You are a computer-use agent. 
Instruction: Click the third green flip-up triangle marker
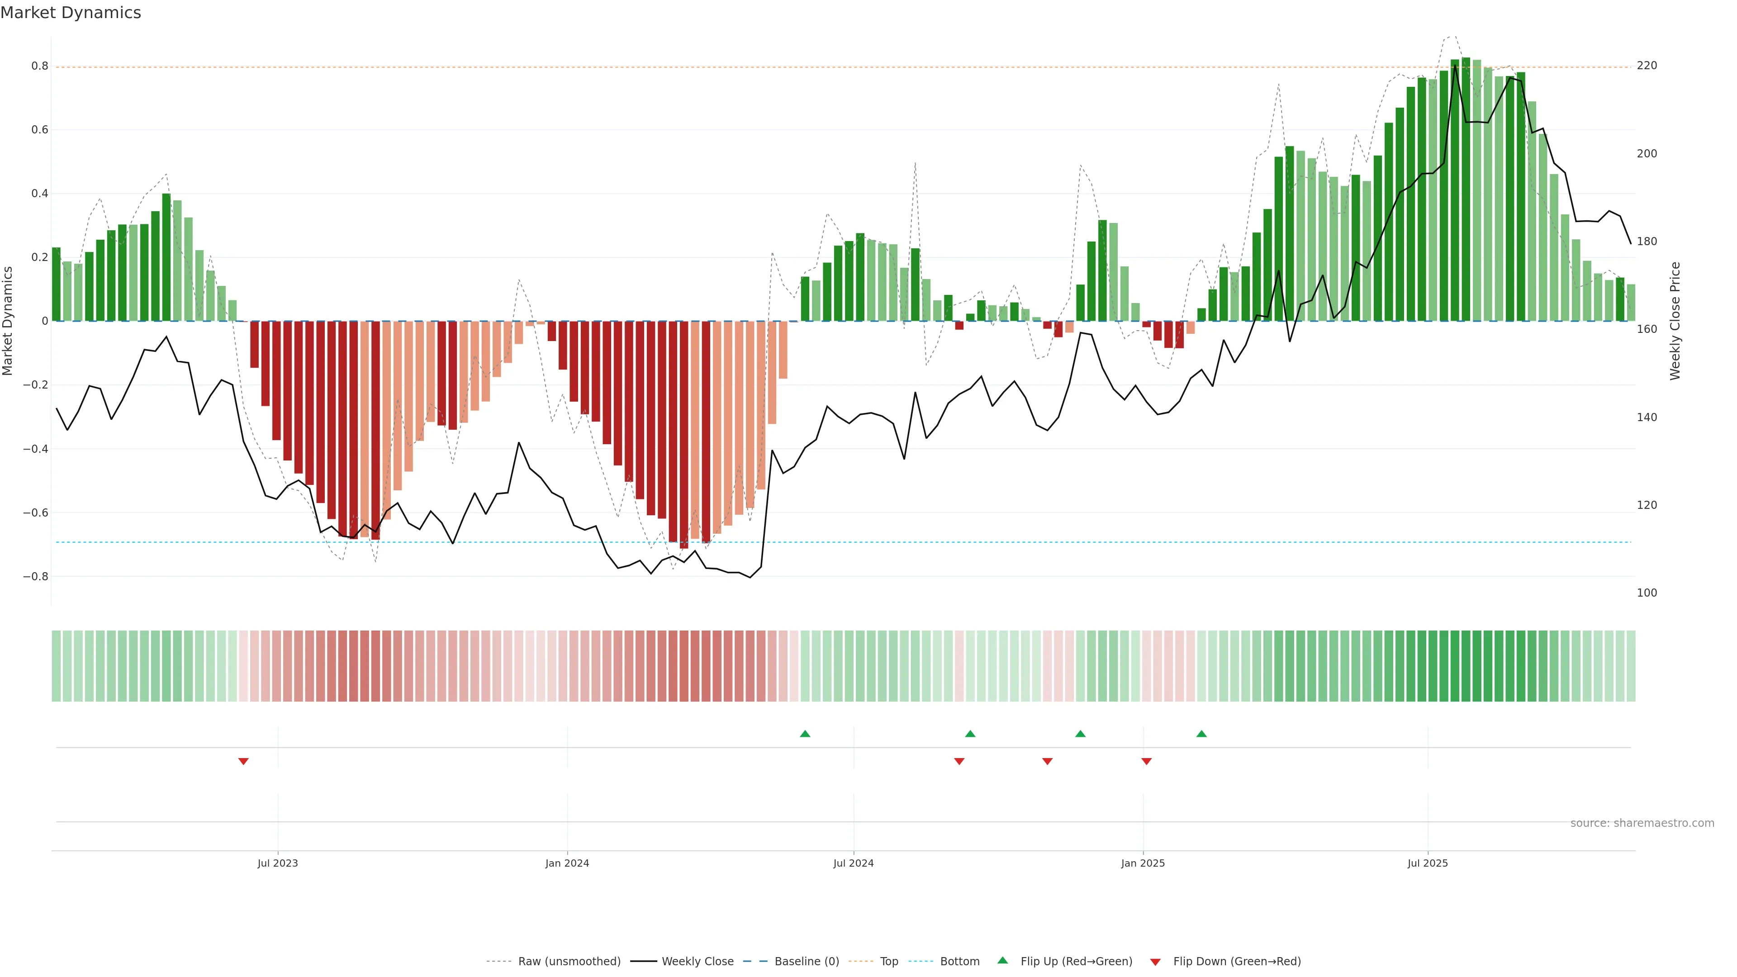pyautogui.click(x=1080, y=734)
